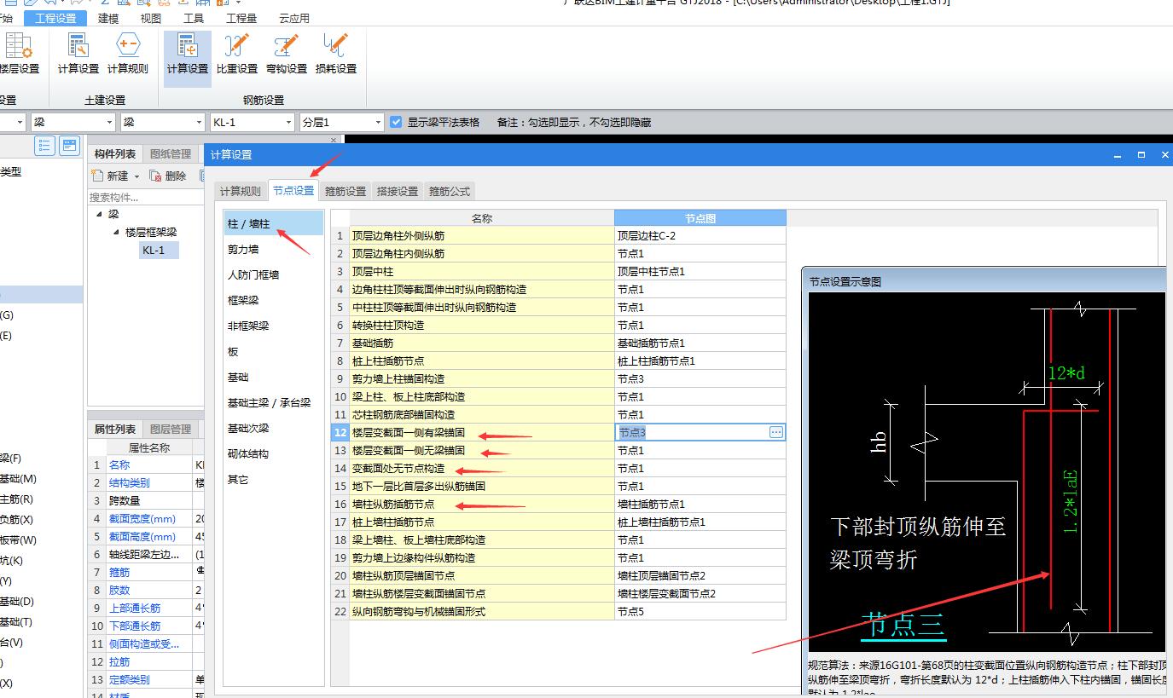Switch to list view icon in left panel

[44, 146]
